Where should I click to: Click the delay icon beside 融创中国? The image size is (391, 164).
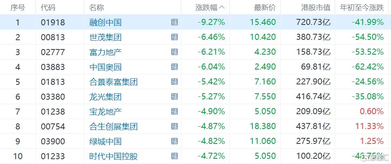click(x=174, y=23)
